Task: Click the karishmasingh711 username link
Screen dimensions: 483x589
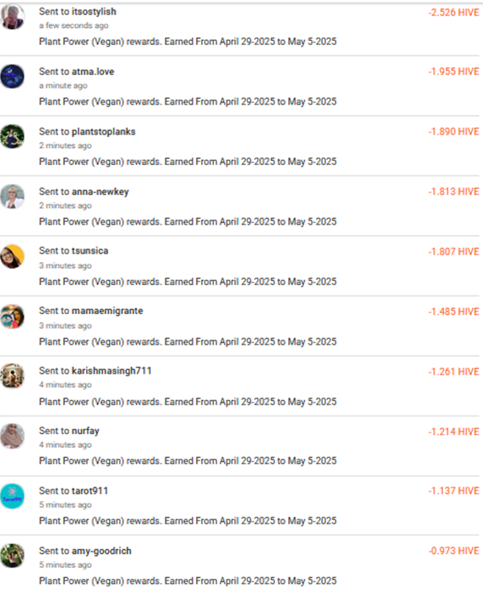Action: 112,371
